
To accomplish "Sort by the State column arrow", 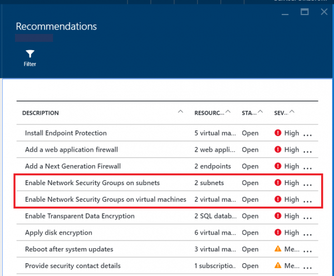I will pyautogui.click(x=262, y=112).
